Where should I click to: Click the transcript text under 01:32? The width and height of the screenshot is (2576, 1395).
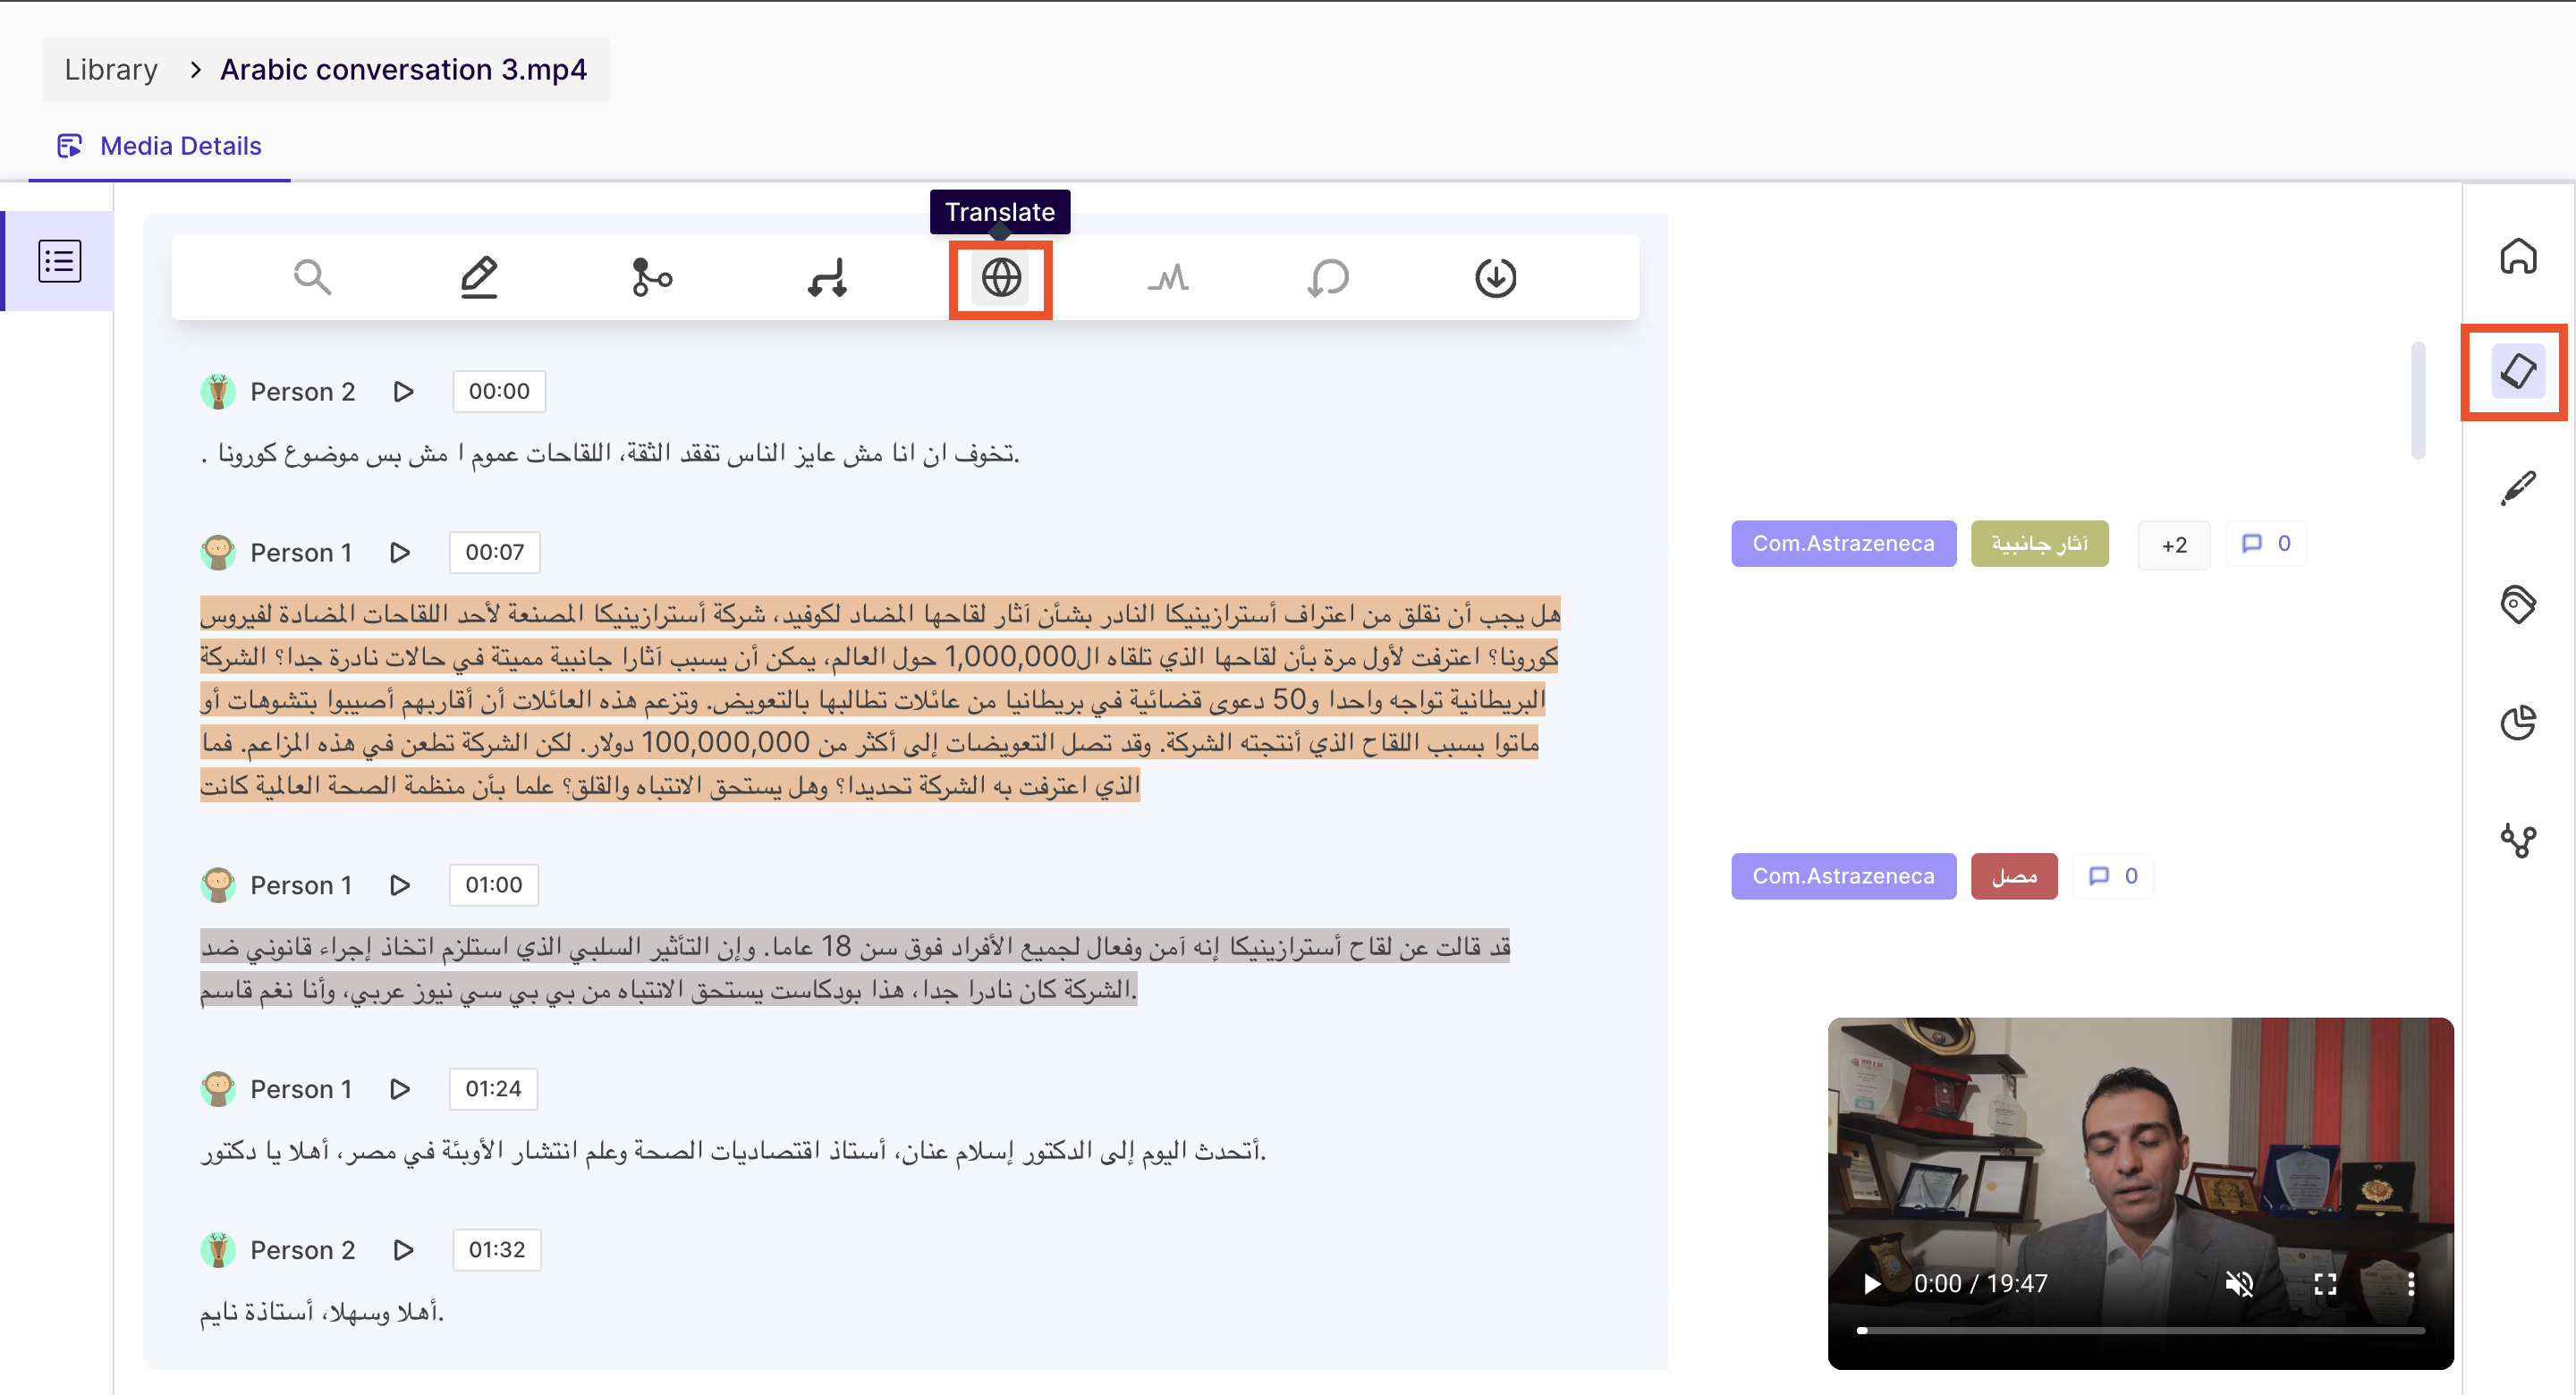[322, 1312]
